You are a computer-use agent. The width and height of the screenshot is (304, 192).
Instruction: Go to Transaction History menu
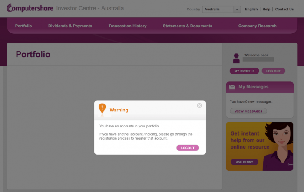click(128, 26)
